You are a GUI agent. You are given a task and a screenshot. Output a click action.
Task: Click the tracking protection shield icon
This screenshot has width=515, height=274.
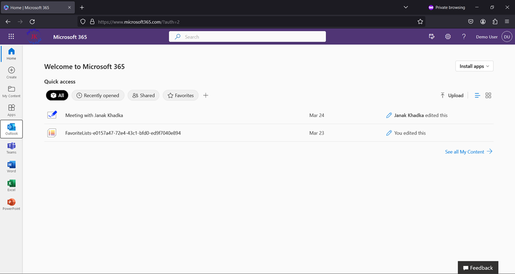tap(83, 22)
